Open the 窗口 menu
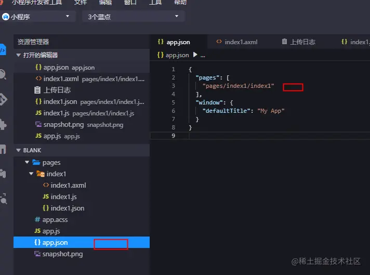 (x=130, y=2)
